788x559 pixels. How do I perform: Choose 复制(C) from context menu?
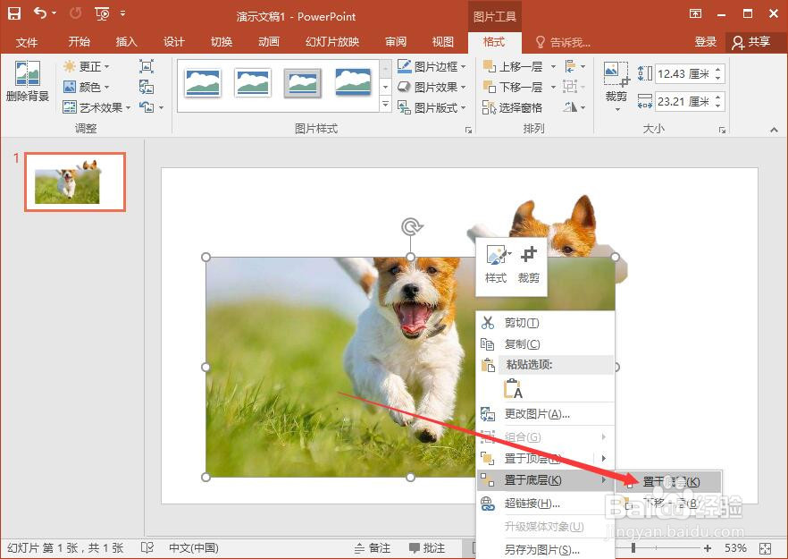(x=545, y=344)
